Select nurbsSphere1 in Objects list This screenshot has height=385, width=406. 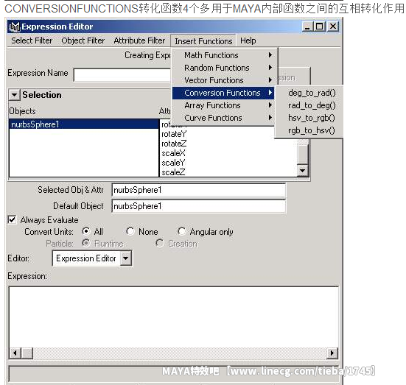tap(84, 124)
